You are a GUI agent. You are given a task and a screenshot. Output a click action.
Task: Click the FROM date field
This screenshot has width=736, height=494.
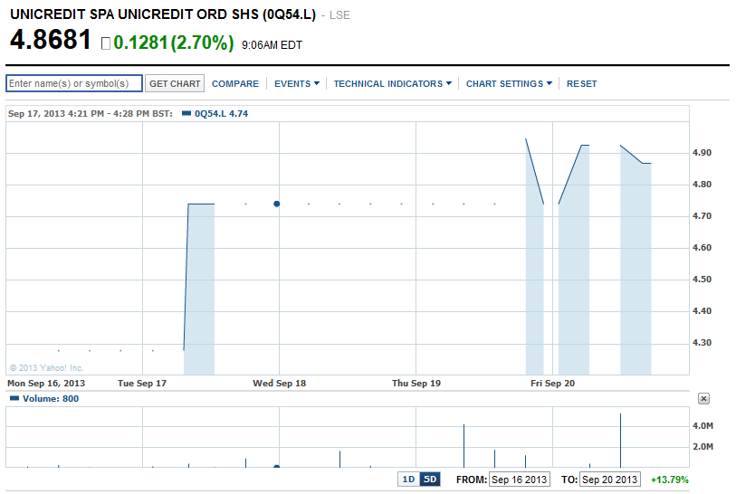519,480
